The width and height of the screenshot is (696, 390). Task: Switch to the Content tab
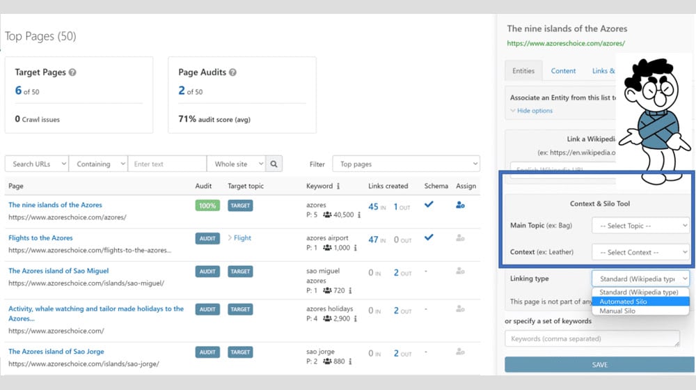563,70
